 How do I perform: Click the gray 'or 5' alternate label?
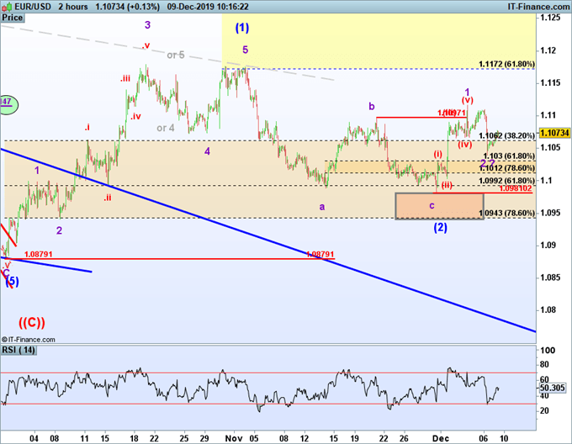pyautogui.click(x=175, y=55)
